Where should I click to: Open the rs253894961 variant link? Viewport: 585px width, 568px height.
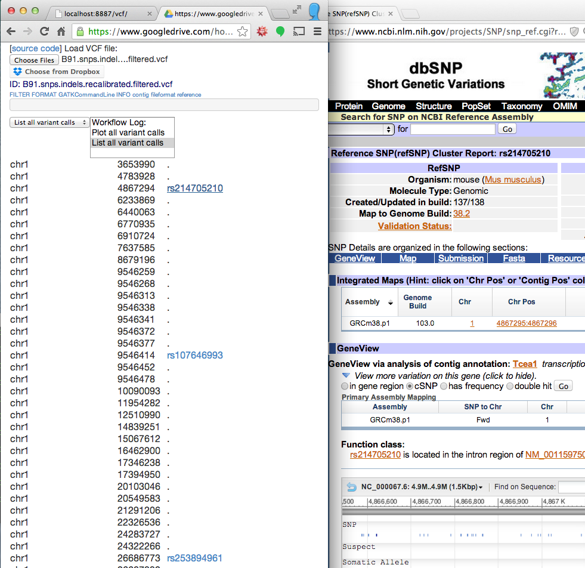[x=194, y=558]
